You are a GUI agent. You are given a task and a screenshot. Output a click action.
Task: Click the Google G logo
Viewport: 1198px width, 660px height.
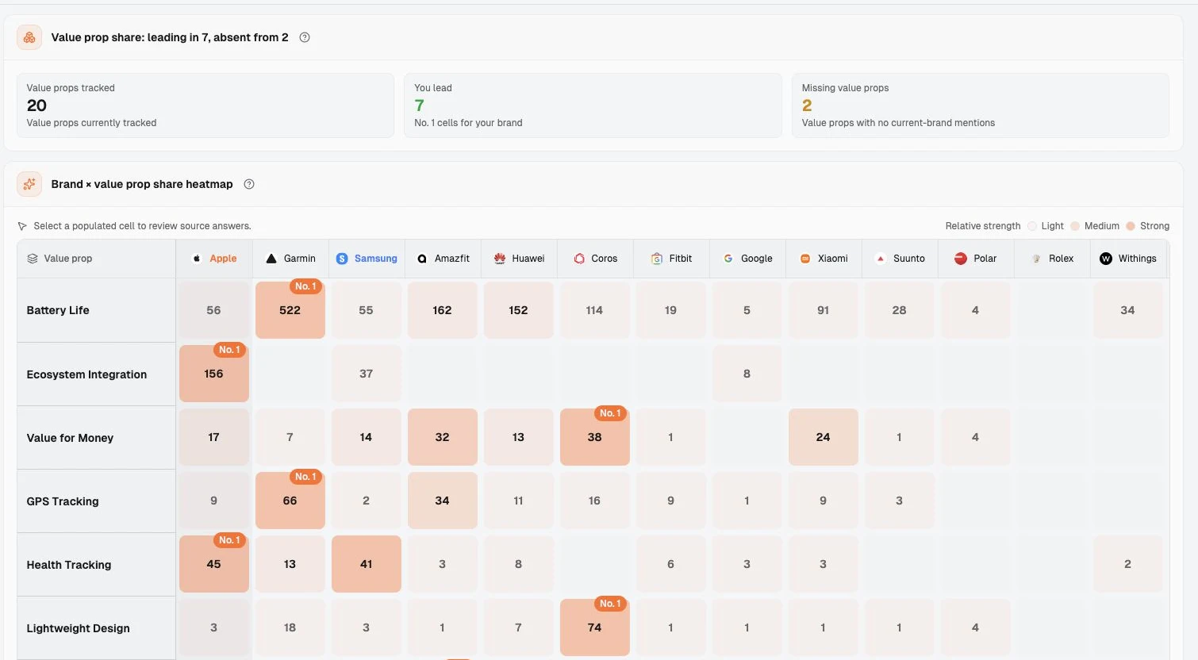click(x=728, y=259)
